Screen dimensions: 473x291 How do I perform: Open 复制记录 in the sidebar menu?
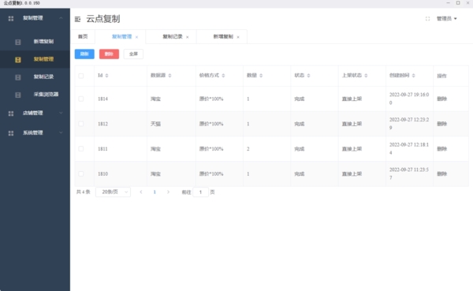[x=35, y=77]
